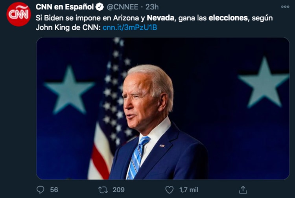
Task: Click the CNN en Español account name
Action: [65, 7]
